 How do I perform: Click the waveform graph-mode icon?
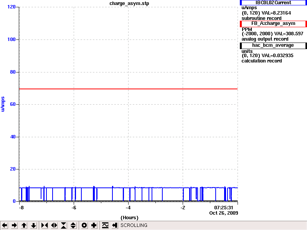(105, 225)
